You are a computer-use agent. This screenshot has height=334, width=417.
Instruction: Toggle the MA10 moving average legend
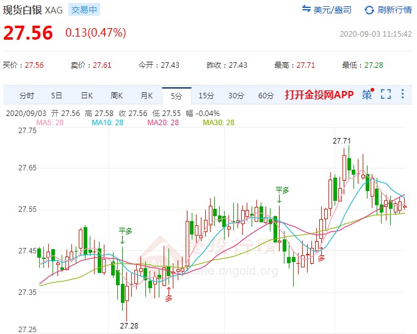[x=107, y=123]
